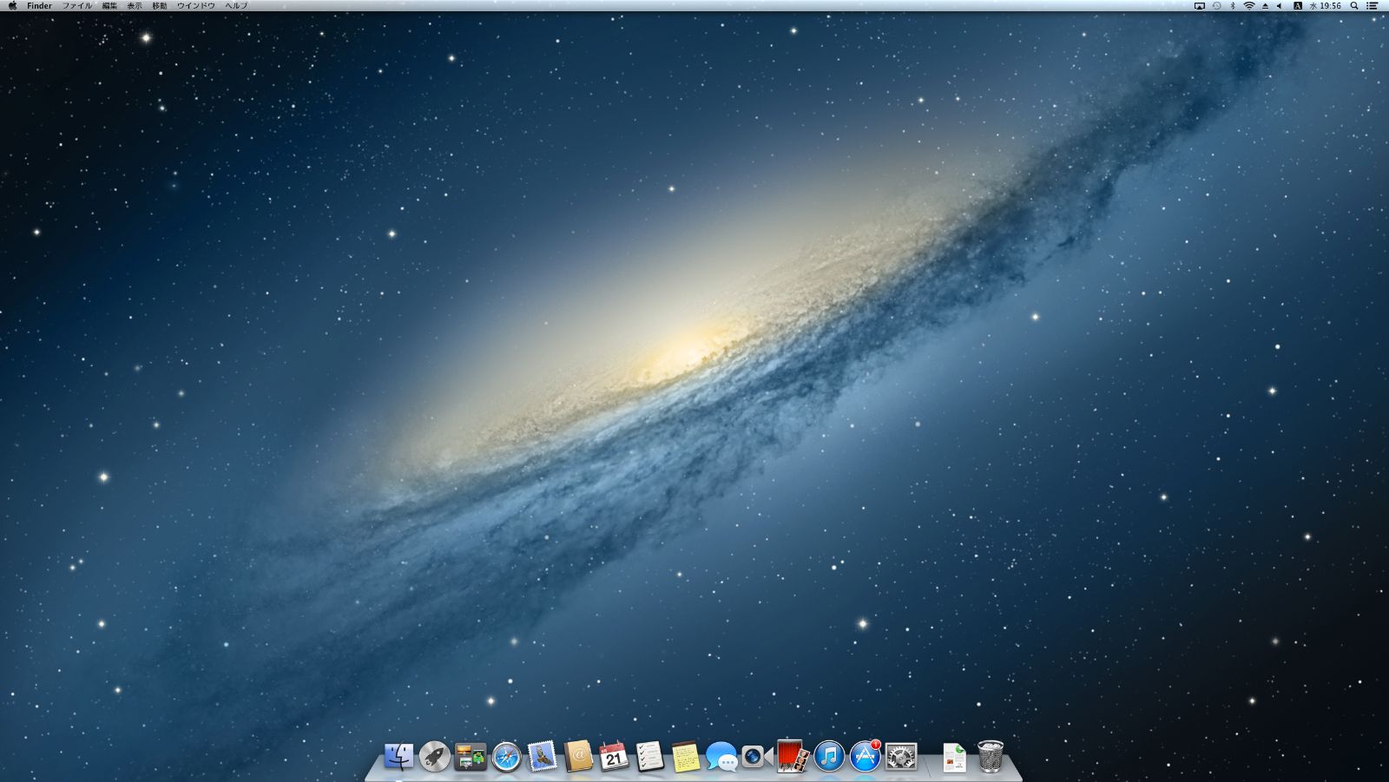1389x782 pixels.
Task: Open the ウインドウ menu
Action: pos(195,5)
